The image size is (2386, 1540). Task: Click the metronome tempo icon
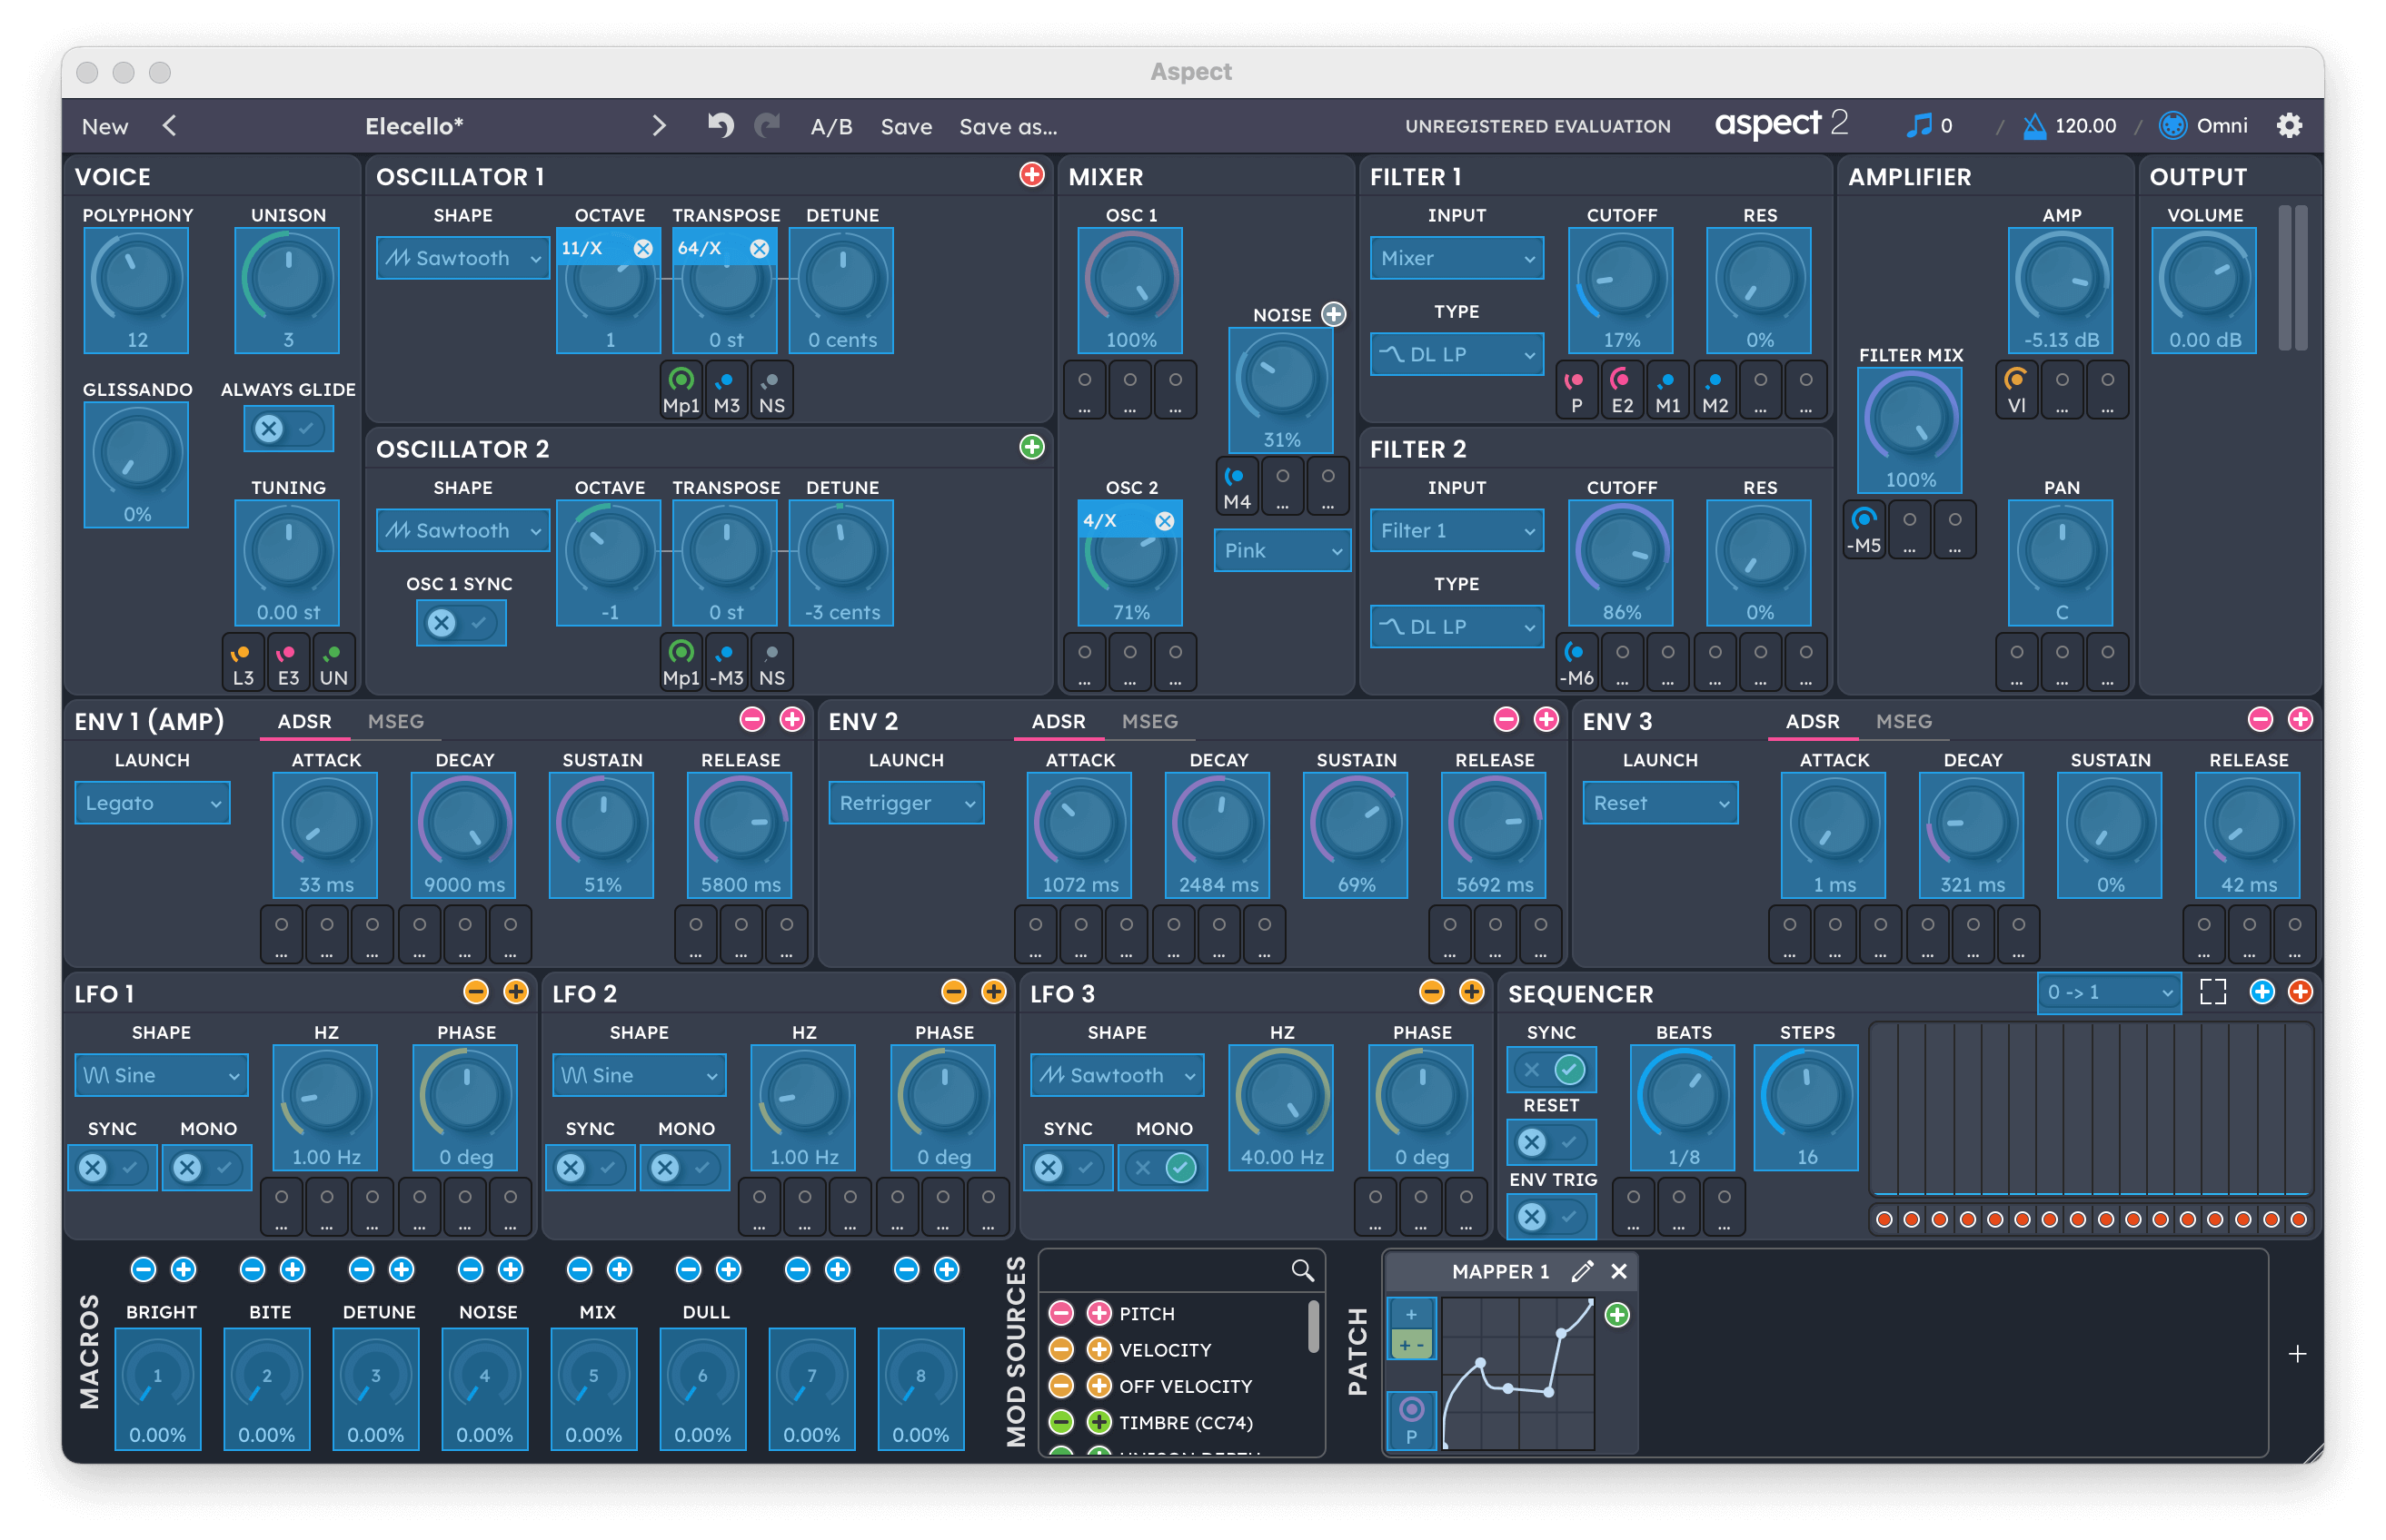(2033, 126)
